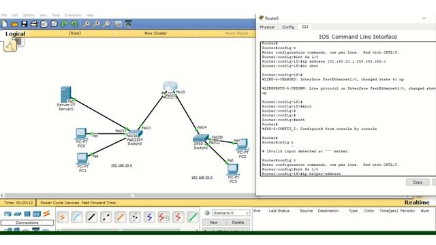Print using the printer toolbar icon
Viewport: 436px width, 245px height.
(x=34, y=24)
